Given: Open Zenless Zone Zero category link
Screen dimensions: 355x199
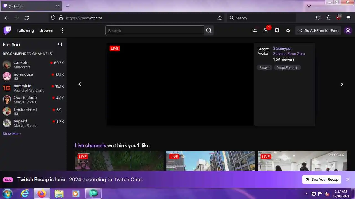Looking at the screenshot, I should (x=289, y=54).
